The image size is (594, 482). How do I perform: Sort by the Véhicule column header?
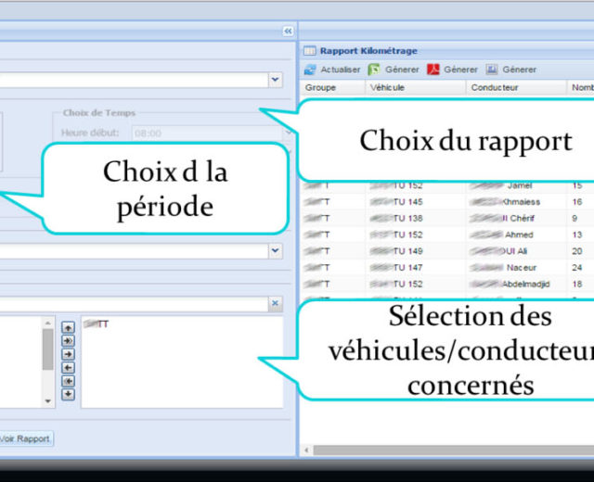click(390, 88)
